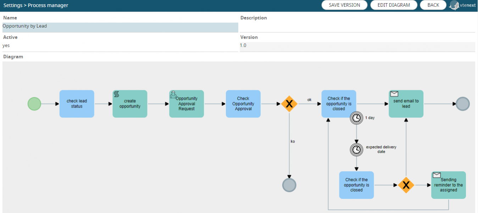478x213 pixels.
Task: Click envelope icon on Sending reminder task
Action: pos(437,175)
